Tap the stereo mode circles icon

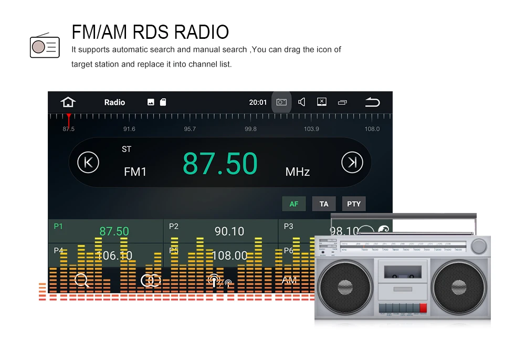point(150,280)
